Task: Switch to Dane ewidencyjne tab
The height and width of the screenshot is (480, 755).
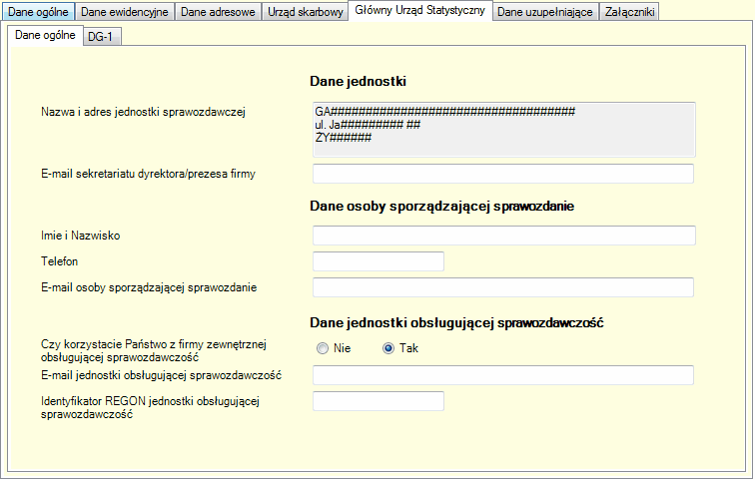Action: click(125, 12)
